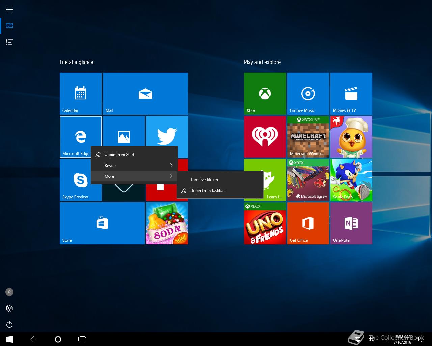Image resolution: width=432 pixels, height=346 pixels.
Task: Open the Photos tile
Action: [124, 131]
